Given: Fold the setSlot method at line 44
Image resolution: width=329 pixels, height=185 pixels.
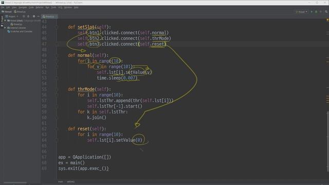Looking at the screenshot, I should point(57,27).
